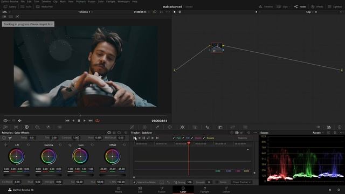Track reverse in Tracker panel
345x194 pixels.
coord(139,138)
